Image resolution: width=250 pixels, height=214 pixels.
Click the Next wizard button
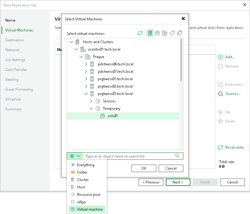pyautogui.click(x=178, y=182)
